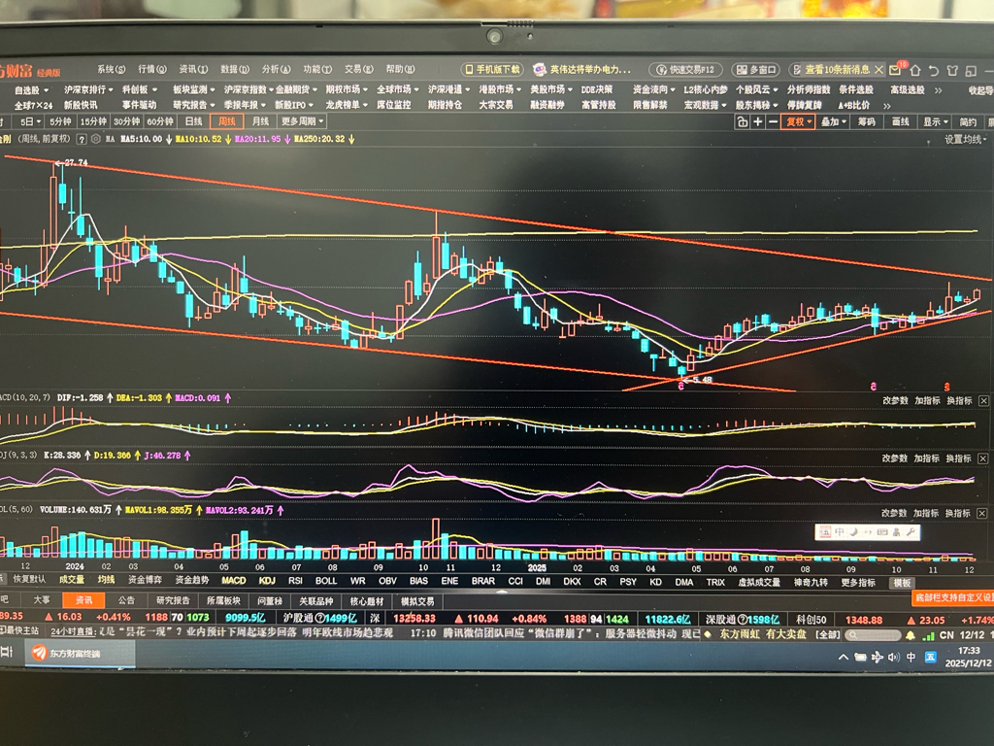Open the 5日 period dropdown

[30, 121]
